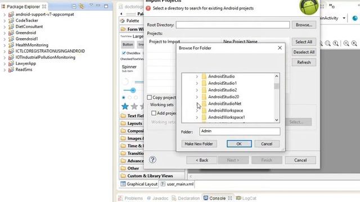This screenshot has width=360, height=202.
Task: Expand the AndroidStudio20 folder
Action: [197, 97]
